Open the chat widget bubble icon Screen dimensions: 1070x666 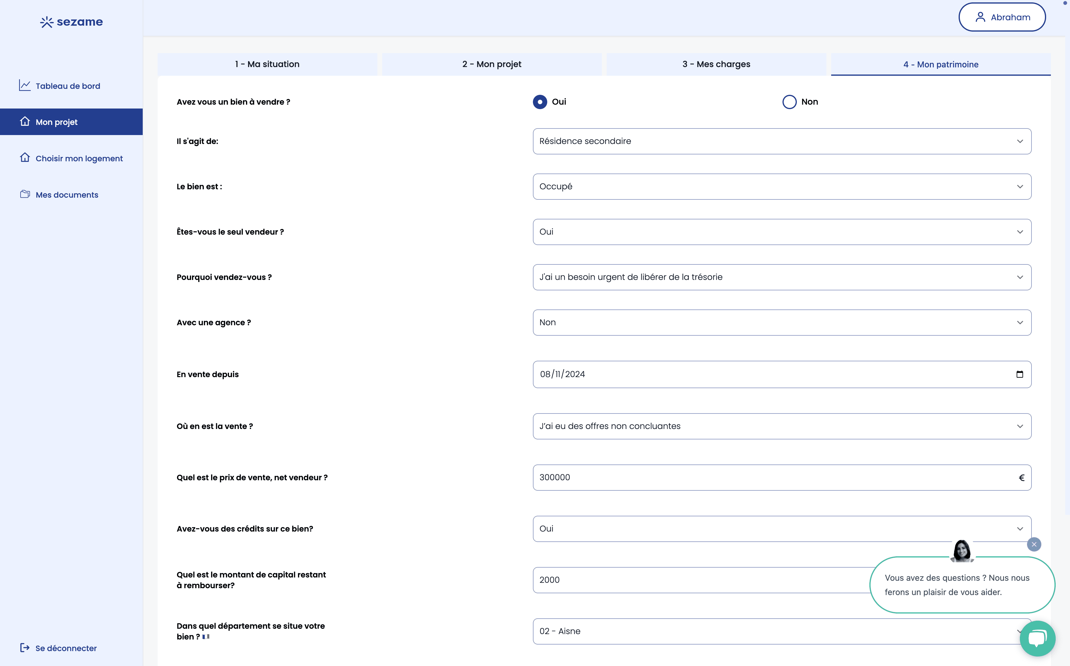coord(1037,638)
